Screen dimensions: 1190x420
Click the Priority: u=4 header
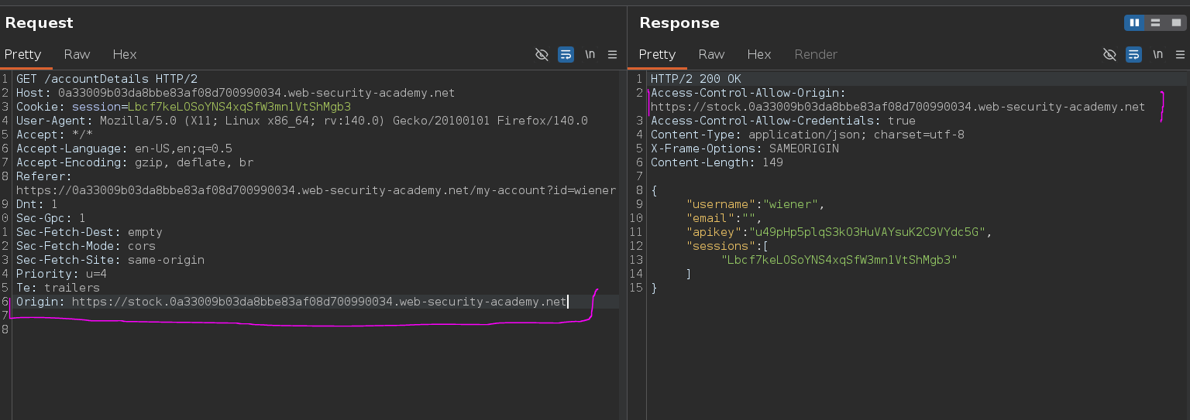click(62, 274)
